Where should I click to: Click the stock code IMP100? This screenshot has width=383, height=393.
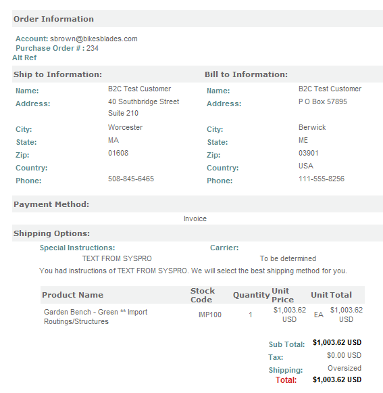coord(210,315)
